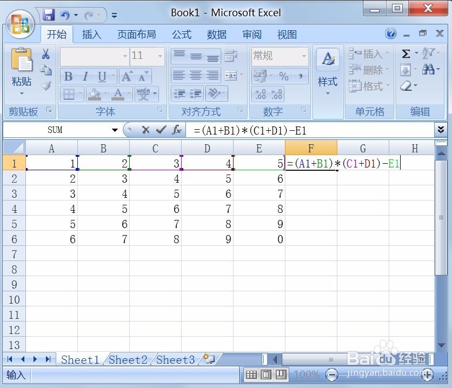Open Excel Help question mark
The width and height of the screenshot is (452, 388).
(390, 34)
